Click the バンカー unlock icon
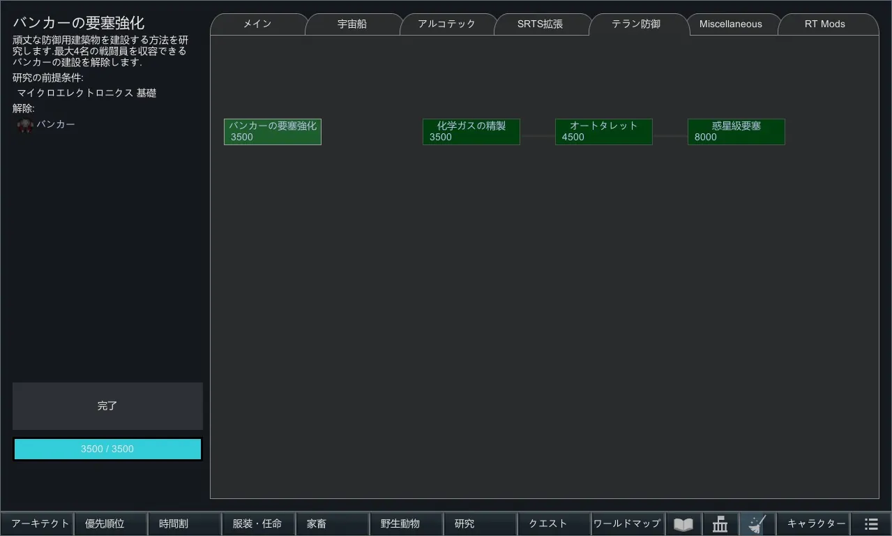 pyautogui.click(x=25, y=126)
